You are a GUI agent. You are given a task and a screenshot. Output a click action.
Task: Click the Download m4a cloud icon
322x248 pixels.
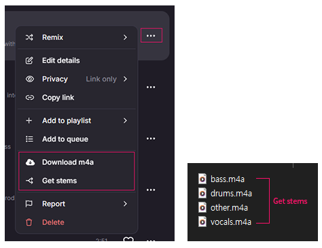tap(30, 162)
